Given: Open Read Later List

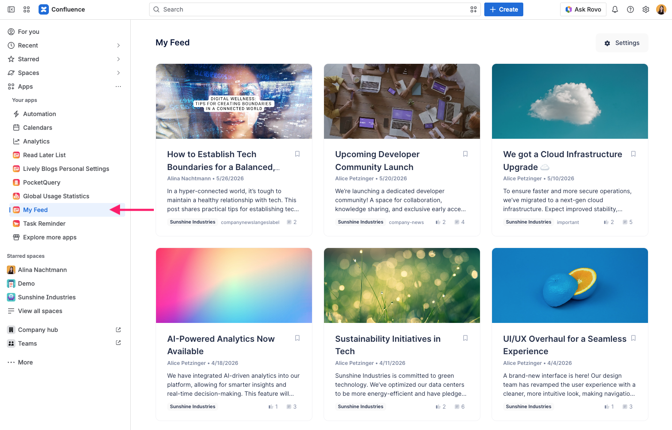Looking at the screenshot, I should (x=67, y=155).
